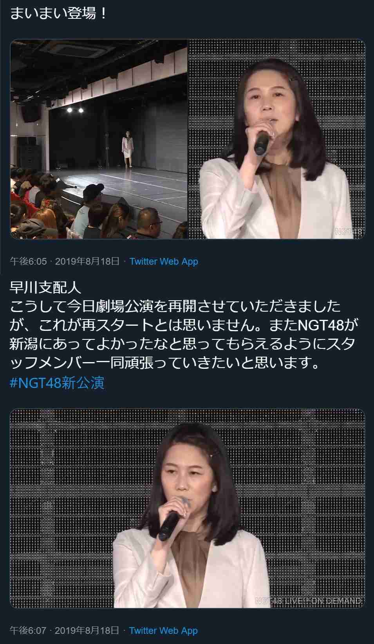Open Twitter Web App link under second tweet

(x=163, y=631)
